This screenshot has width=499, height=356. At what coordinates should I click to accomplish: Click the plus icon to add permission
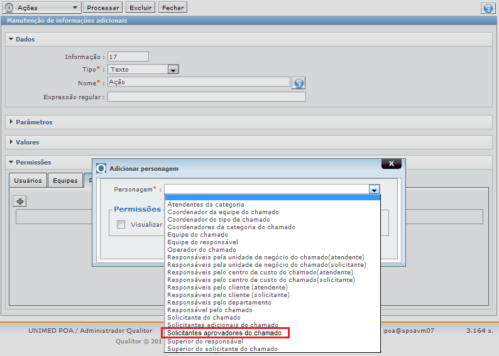20,201
